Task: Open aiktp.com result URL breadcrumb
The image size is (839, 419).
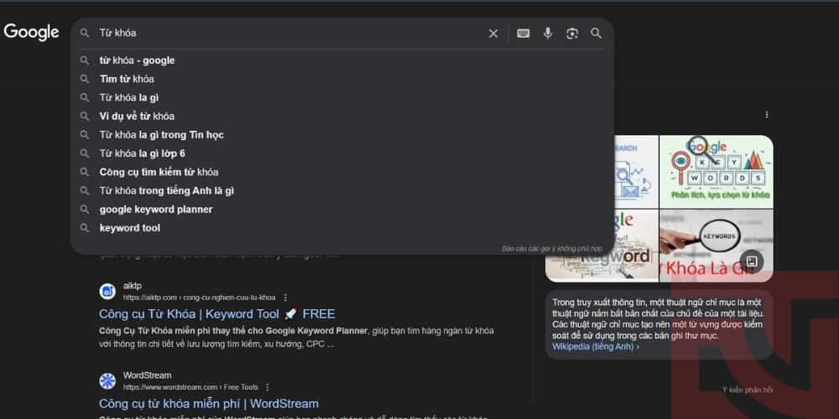Action: [199, 297]
